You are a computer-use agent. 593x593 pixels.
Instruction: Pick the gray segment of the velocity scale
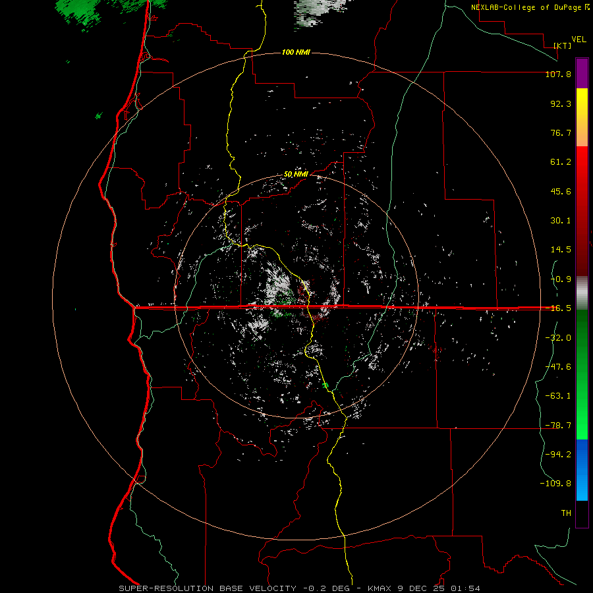pyautogui.click(x=582, y=293)
